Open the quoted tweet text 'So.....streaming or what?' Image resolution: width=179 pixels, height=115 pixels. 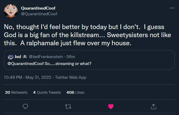tap(68, 63)
